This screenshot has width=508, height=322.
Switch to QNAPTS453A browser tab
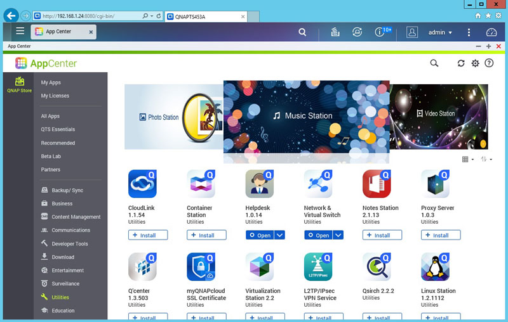pos(206,16)
